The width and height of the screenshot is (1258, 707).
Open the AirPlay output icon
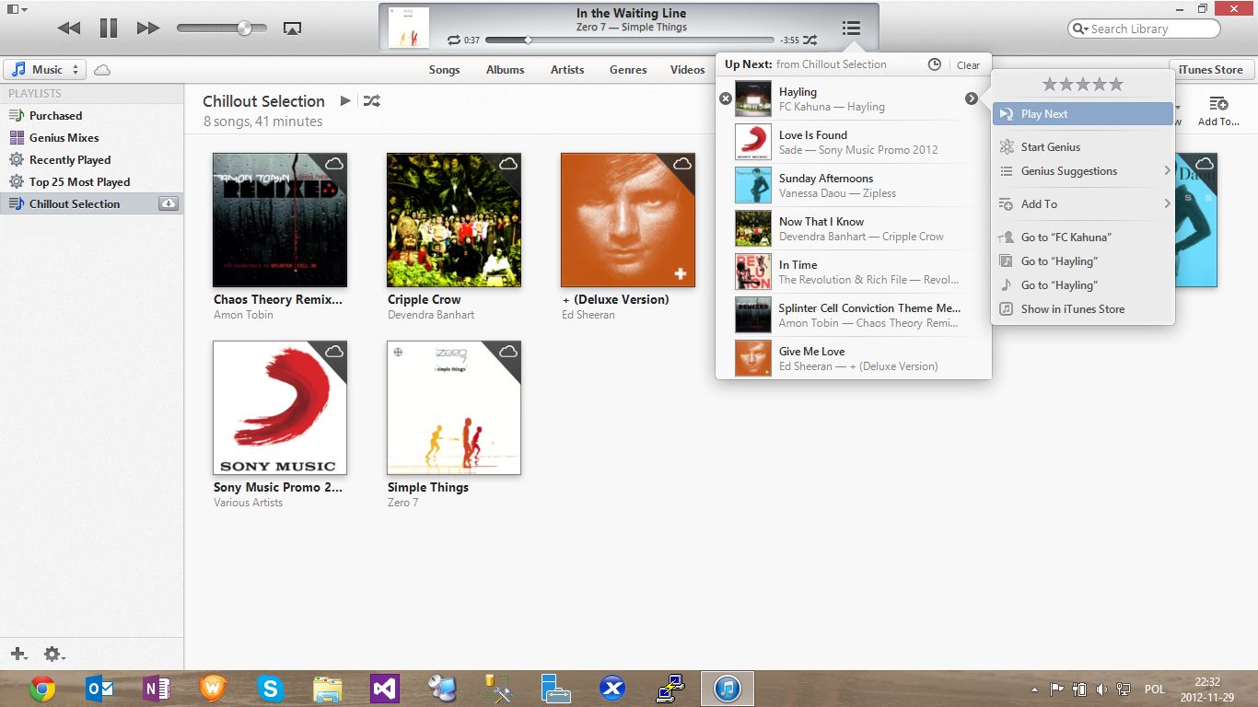(292, 29)
